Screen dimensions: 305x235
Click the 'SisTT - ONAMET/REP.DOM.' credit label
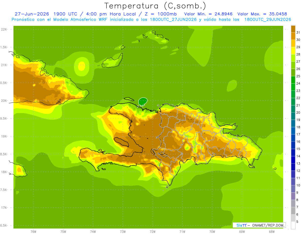(259, 225)
